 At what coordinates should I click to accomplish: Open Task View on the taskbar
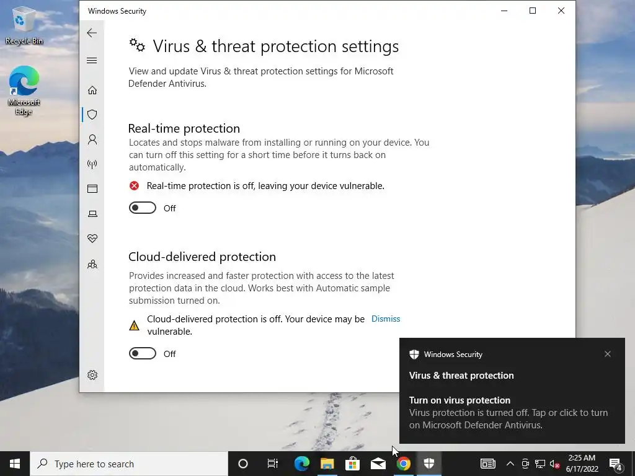[x=273, y=464]
